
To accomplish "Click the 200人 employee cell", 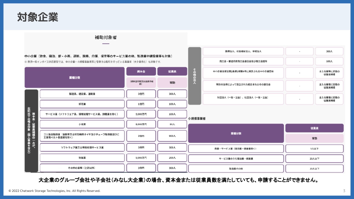I will (x=172, y=158).
